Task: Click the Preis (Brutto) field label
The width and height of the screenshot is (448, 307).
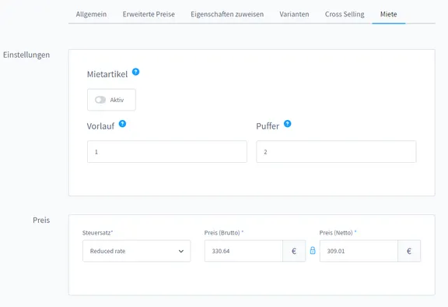Action: click(224, 233)
